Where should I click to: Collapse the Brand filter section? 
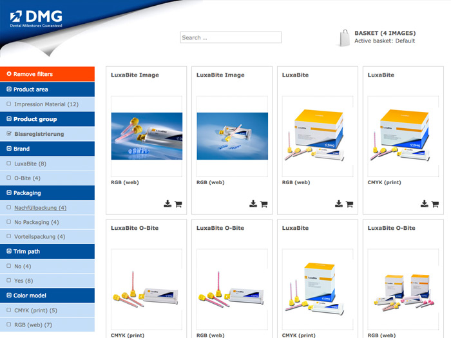point(9,149)
